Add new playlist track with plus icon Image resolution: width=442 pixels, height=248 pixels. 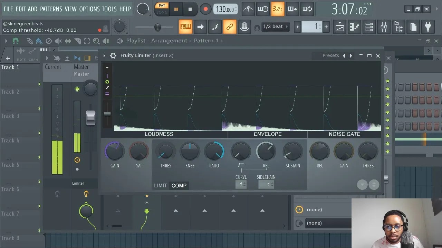tap(8, 59)
